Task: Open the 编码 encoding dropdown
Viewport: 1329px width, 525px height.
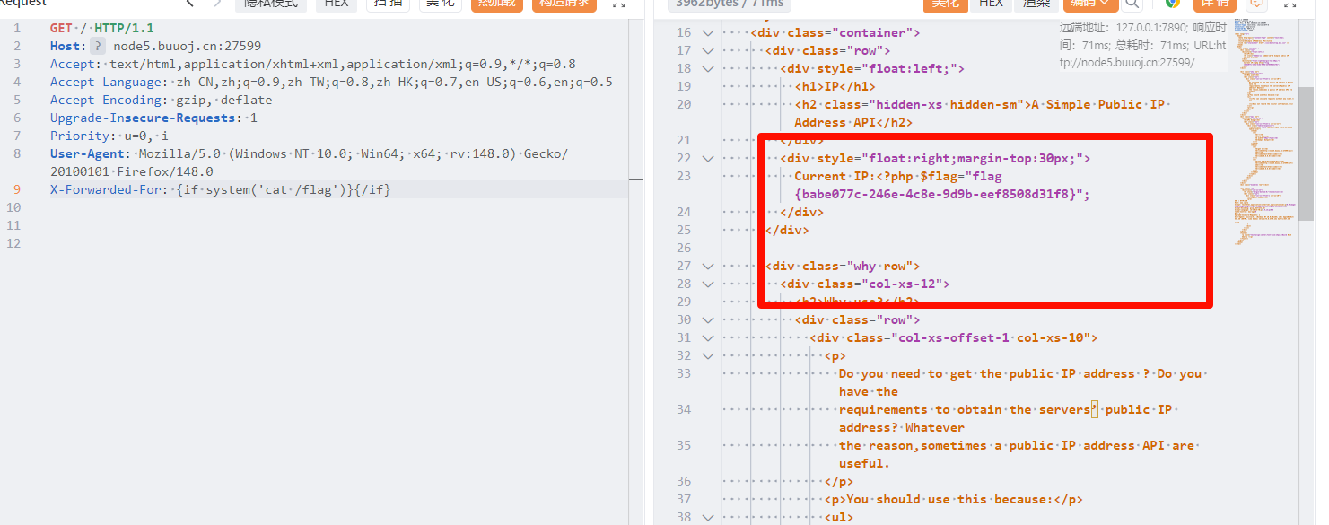Action: [1089, 4]
